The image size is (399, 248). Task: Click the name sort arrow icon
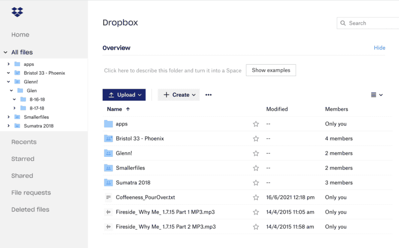point(128,109)
